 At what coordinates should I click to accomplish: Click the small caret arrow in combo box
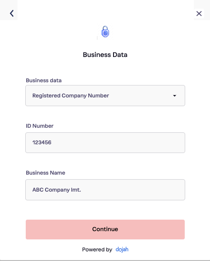point(175,96)
